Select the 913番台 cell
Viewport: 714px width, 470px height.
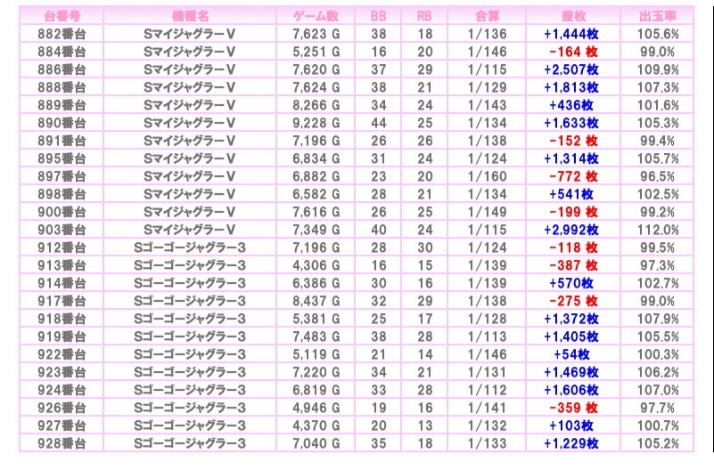click(x=62, y=265)
